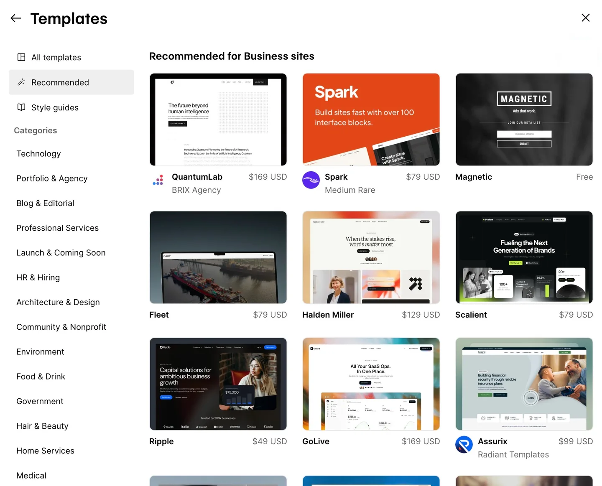Screen dimensions: 602x486
Task: Choose the Food & Drink category
Action: pyautogui.click(x=41, y=377)
